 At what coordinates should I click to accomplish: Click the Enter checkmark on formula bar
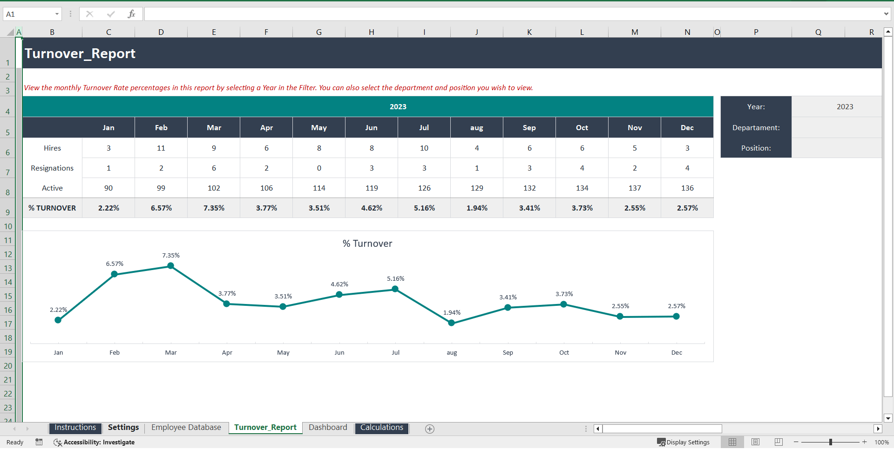(x=111, y=14)
